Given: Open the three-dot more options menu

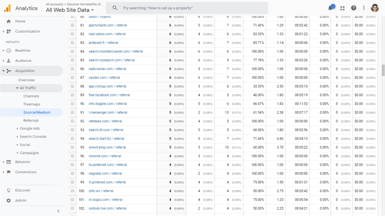Looking at the screenshot, I should click(364, 8).
